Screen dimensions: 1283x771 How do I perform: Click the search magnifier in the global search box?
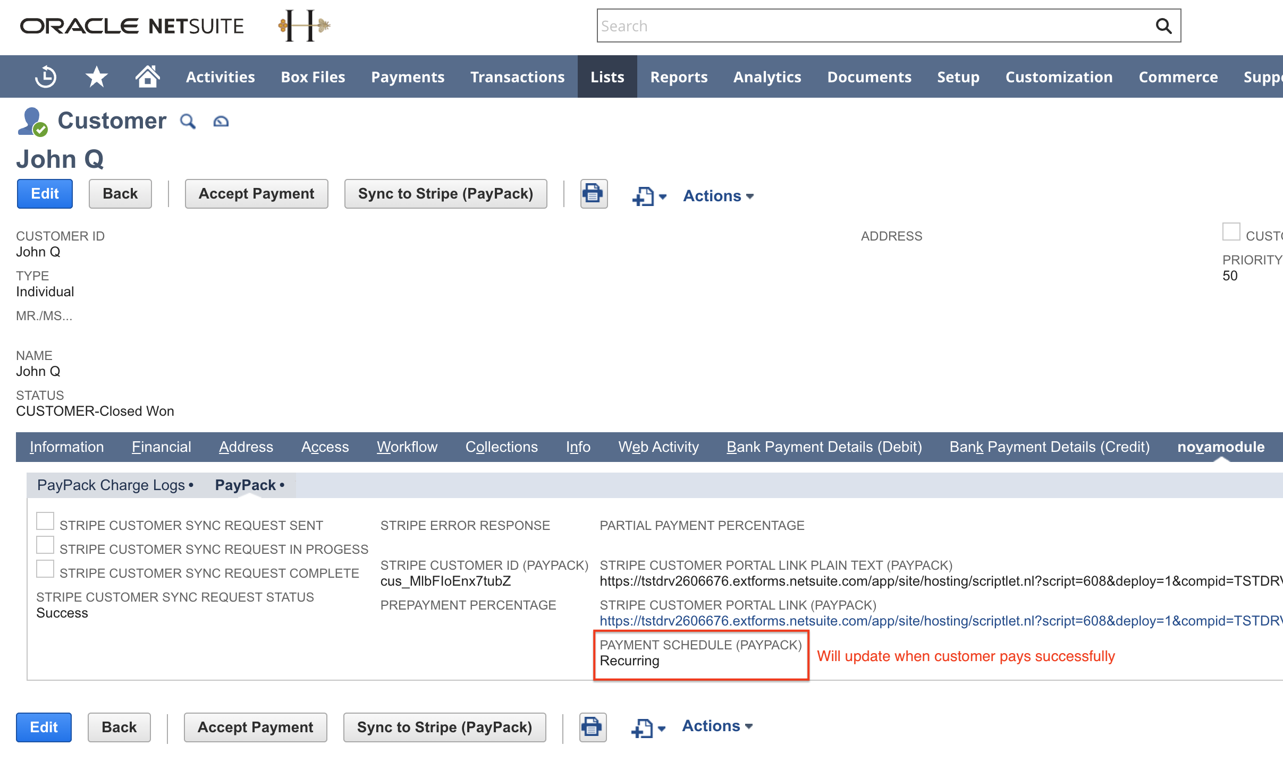pos(1163,25)
